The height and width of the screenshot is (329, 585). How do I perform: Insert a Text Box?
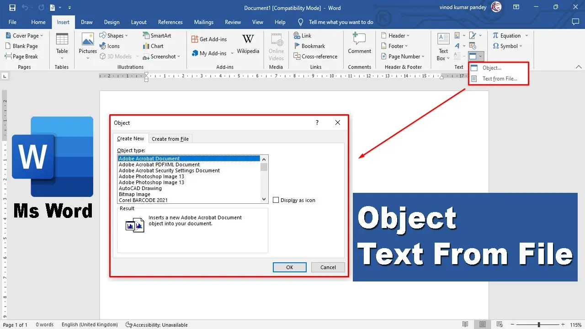click(x=443, y=47)
